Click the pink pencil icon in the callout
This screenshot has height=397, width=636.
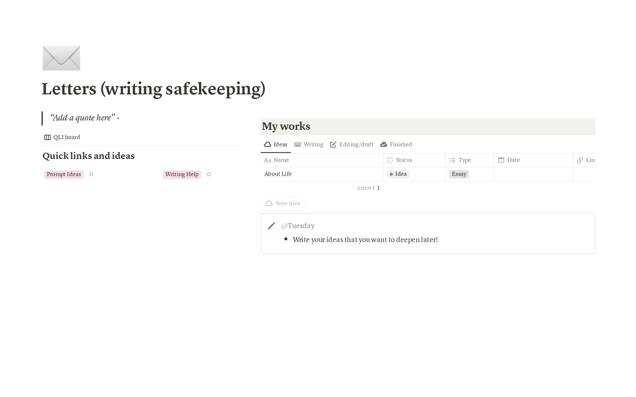click(x=272, y=225)
